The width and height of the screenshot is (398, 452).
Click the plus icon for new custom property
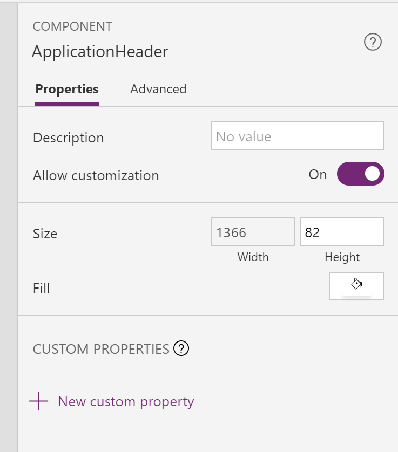(38, 401)
